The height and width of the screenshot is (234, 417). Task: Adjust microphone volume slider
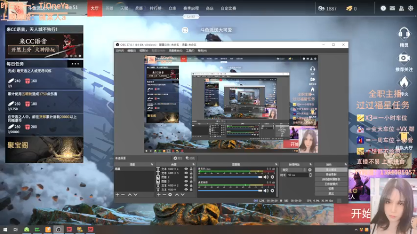pos(230,177)
